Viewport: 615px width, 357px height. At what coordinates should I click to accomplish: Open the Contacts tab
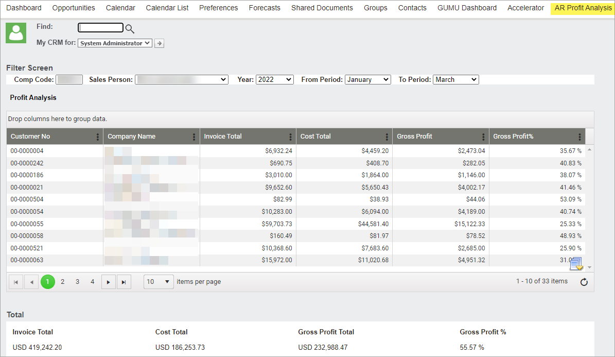(412, 8)
